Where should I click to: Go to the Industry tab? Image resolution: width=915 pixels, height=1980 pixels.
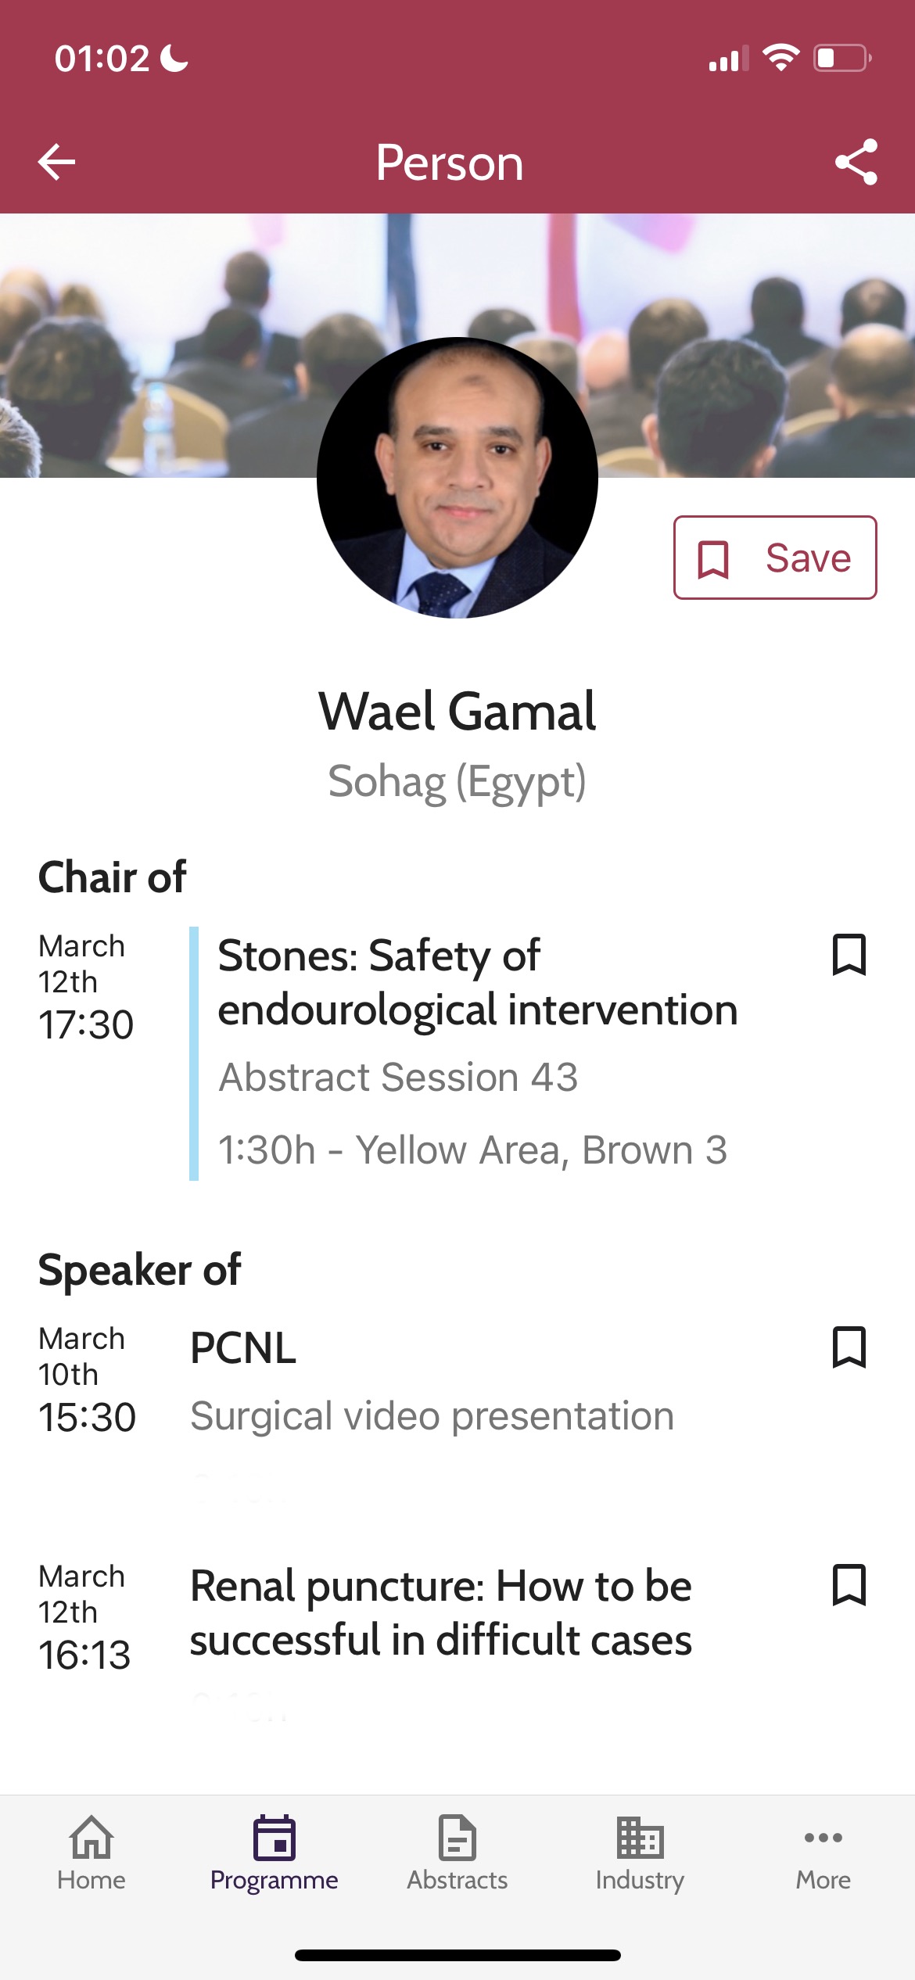[x=640, y=1853]
